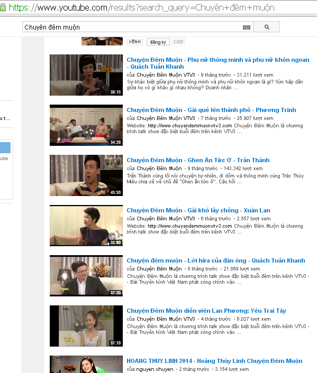
Task: Open channel 'Chuyện Đêm Muộn VTV3' under Phụ nữ thông minh video
Action: [166, 75]
